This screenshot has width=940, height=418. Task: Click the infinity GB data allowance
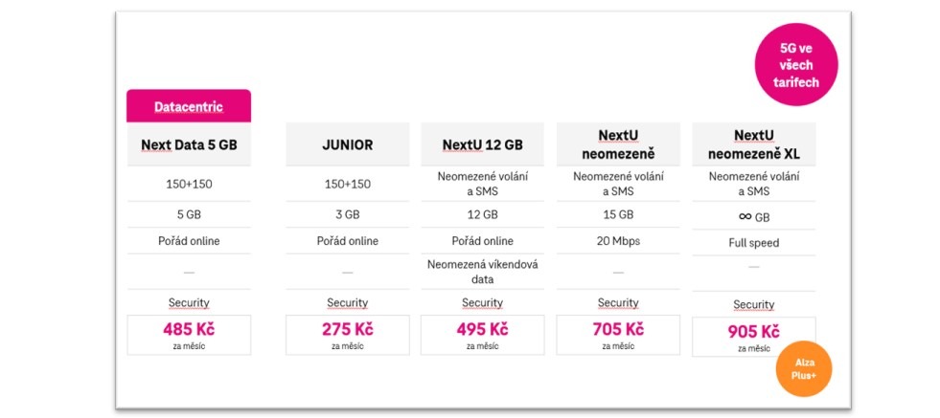tap(753, 215)
